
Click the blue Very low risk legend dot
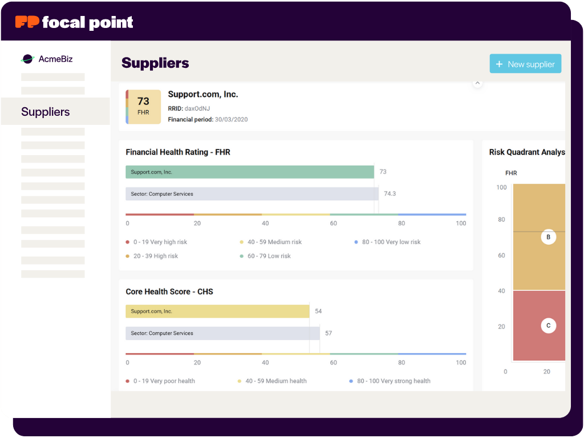tap(356, 242)
